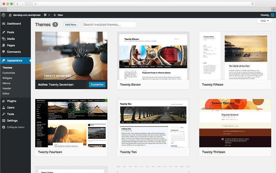This screenshot has height=173, width=276.
Task: Click the Twenty Fourteen theme name label
Action: coord(50,152)
